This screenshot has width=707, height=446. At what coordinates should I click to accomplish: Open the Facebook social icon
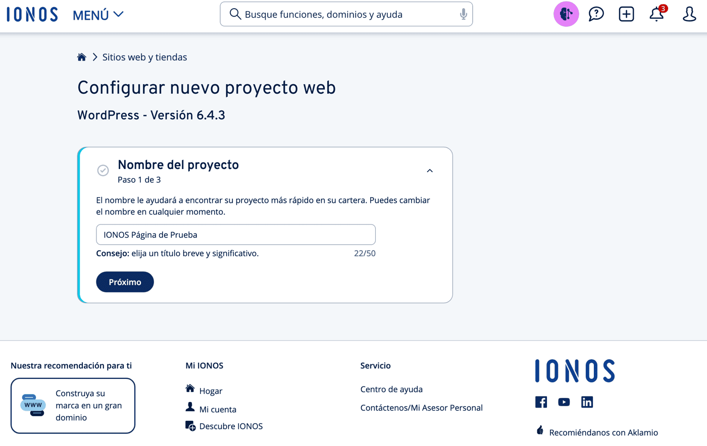click(x=541, y=402)
